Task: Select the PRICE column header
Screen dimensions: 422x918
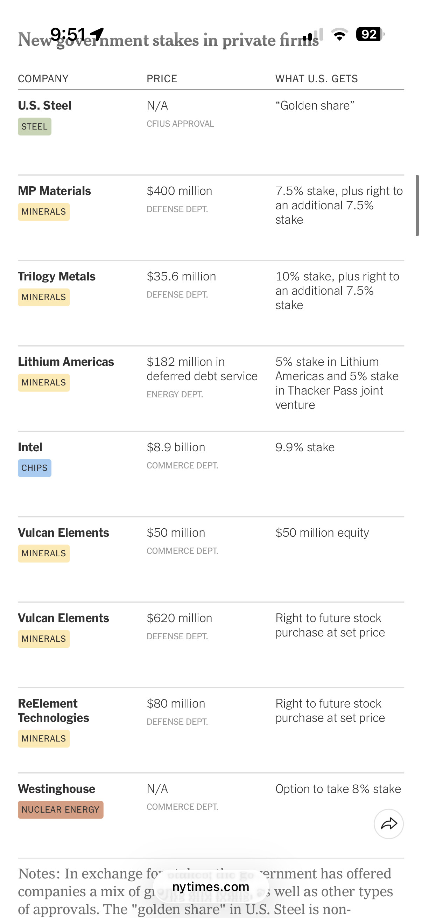Action: [x=162, y=79]
